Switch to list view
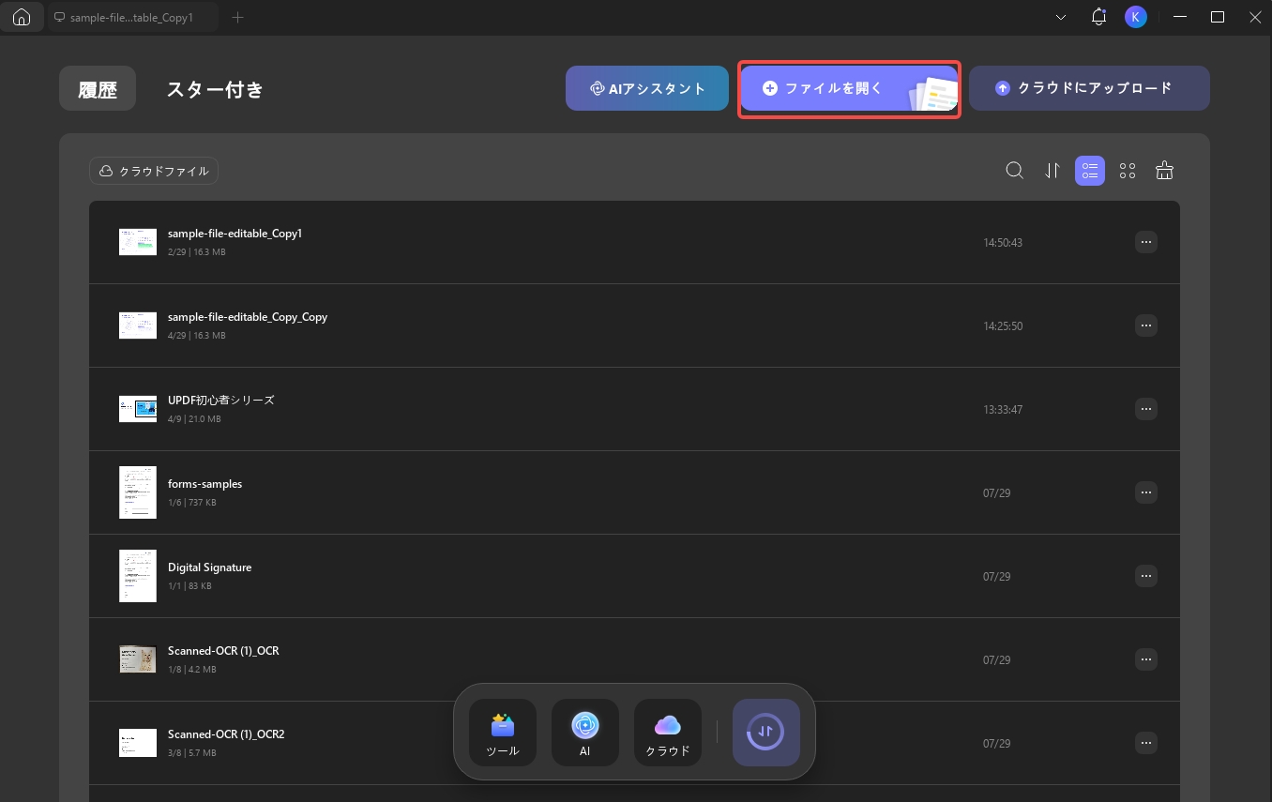 coord(1090,171)
